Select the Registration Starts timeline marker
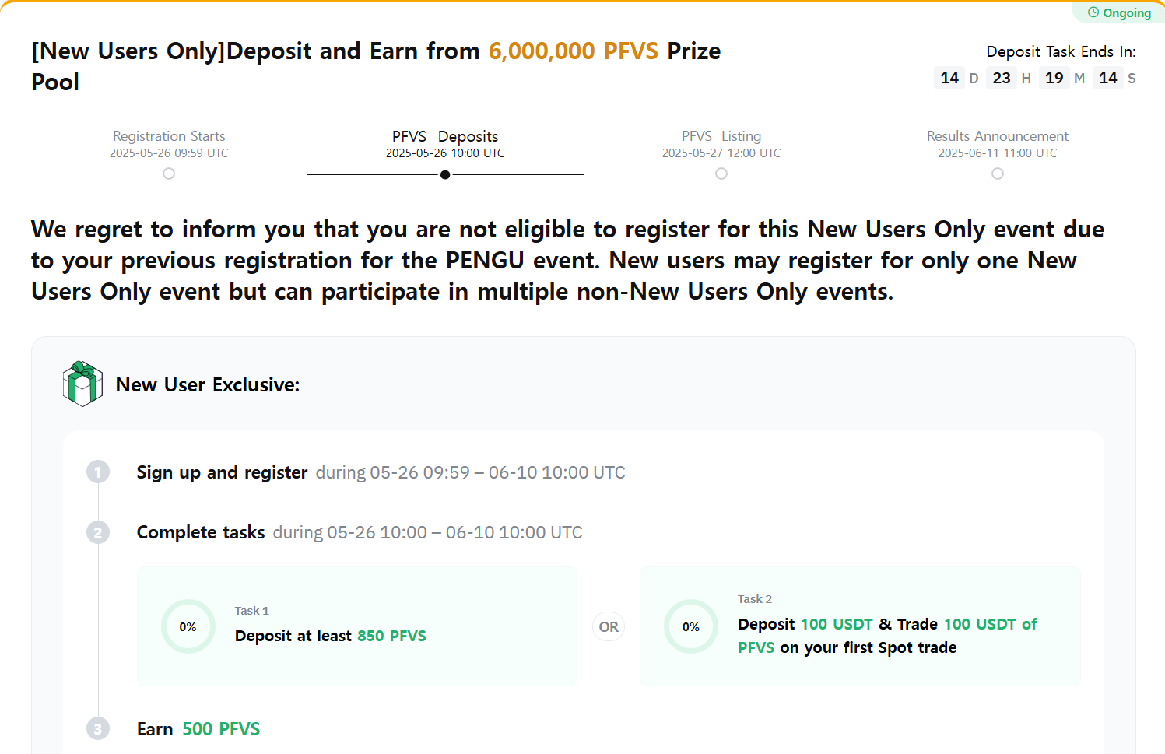 pos(169,174)
